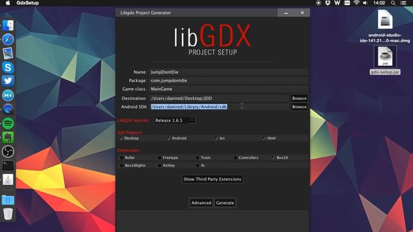Enable the Ai extension
The height and width of the screenshot is (232, 413).
197,166
